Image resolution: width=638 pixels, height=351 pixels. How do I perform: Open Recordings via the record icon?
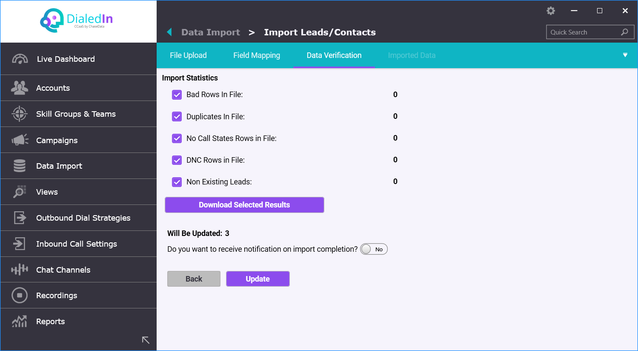(x=19, y=295)
